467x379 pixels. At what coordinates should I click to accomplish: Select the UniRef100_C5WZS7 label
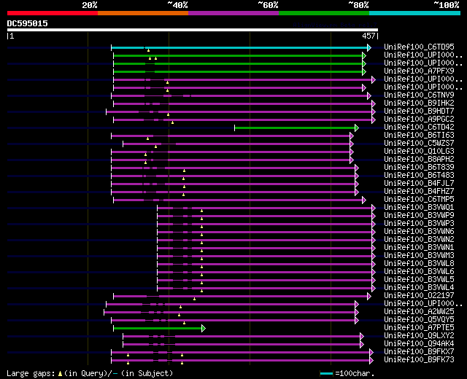pyautogui.click(x=419, y=144)
